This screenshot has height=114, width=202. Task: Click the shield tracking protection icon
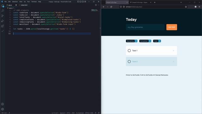(121, 7)
